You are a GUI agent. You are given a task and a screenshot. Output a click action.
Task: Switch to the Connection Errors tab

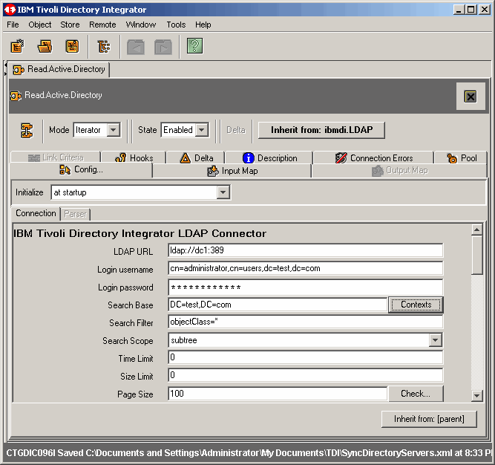coord(373,157)
